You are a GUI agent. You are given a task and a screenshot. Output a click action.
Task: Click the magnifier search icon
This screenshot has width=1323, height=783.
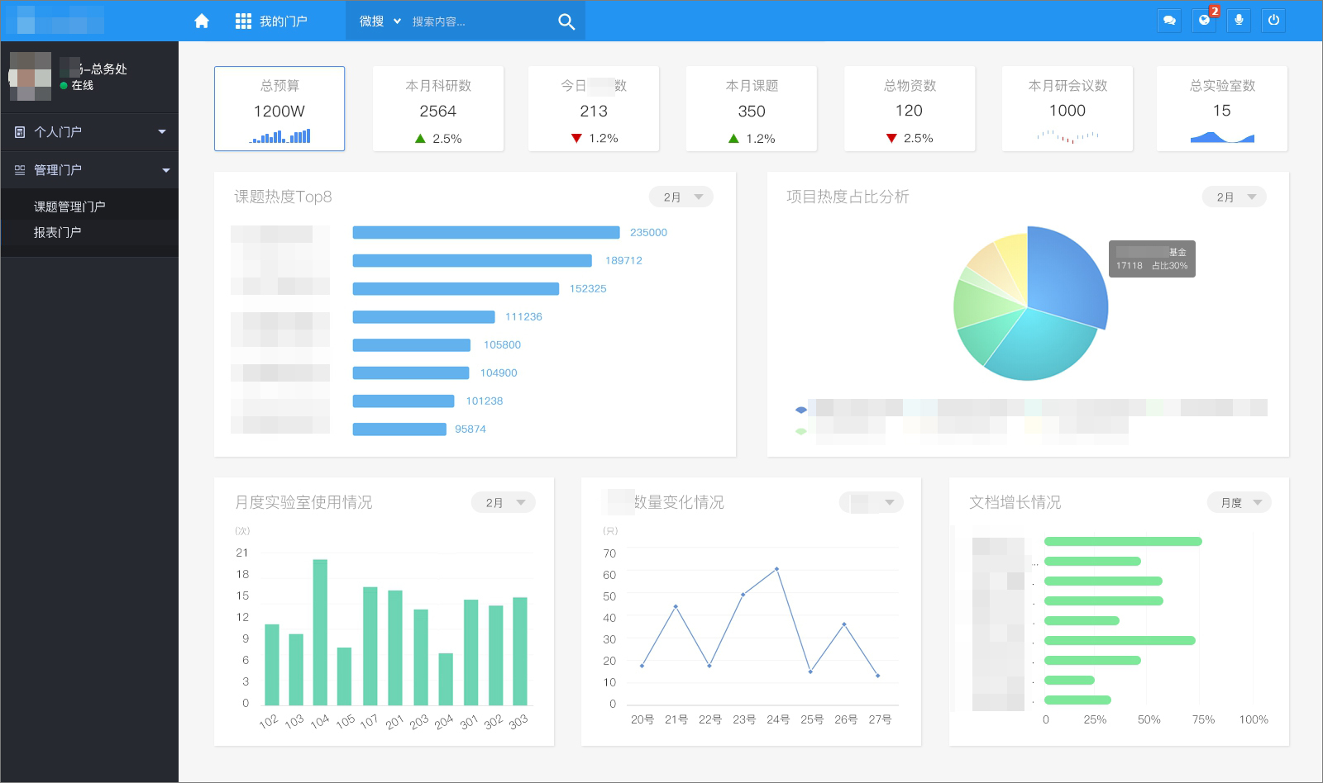[x=566, y=21]
